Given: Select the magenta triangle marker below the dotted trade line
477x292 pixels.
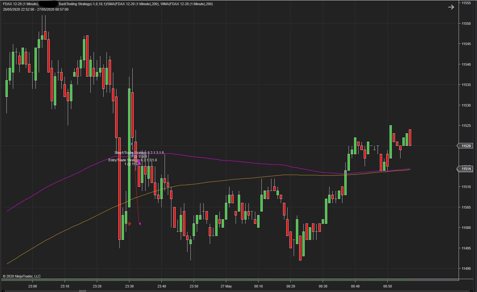Looking at the screenshot, I should click(x=140, y=224).
